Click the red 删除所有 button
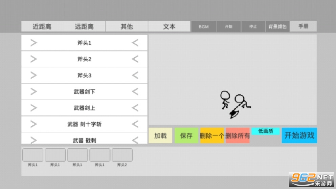Viewport: 336px width, 189px height. [238, 135]
